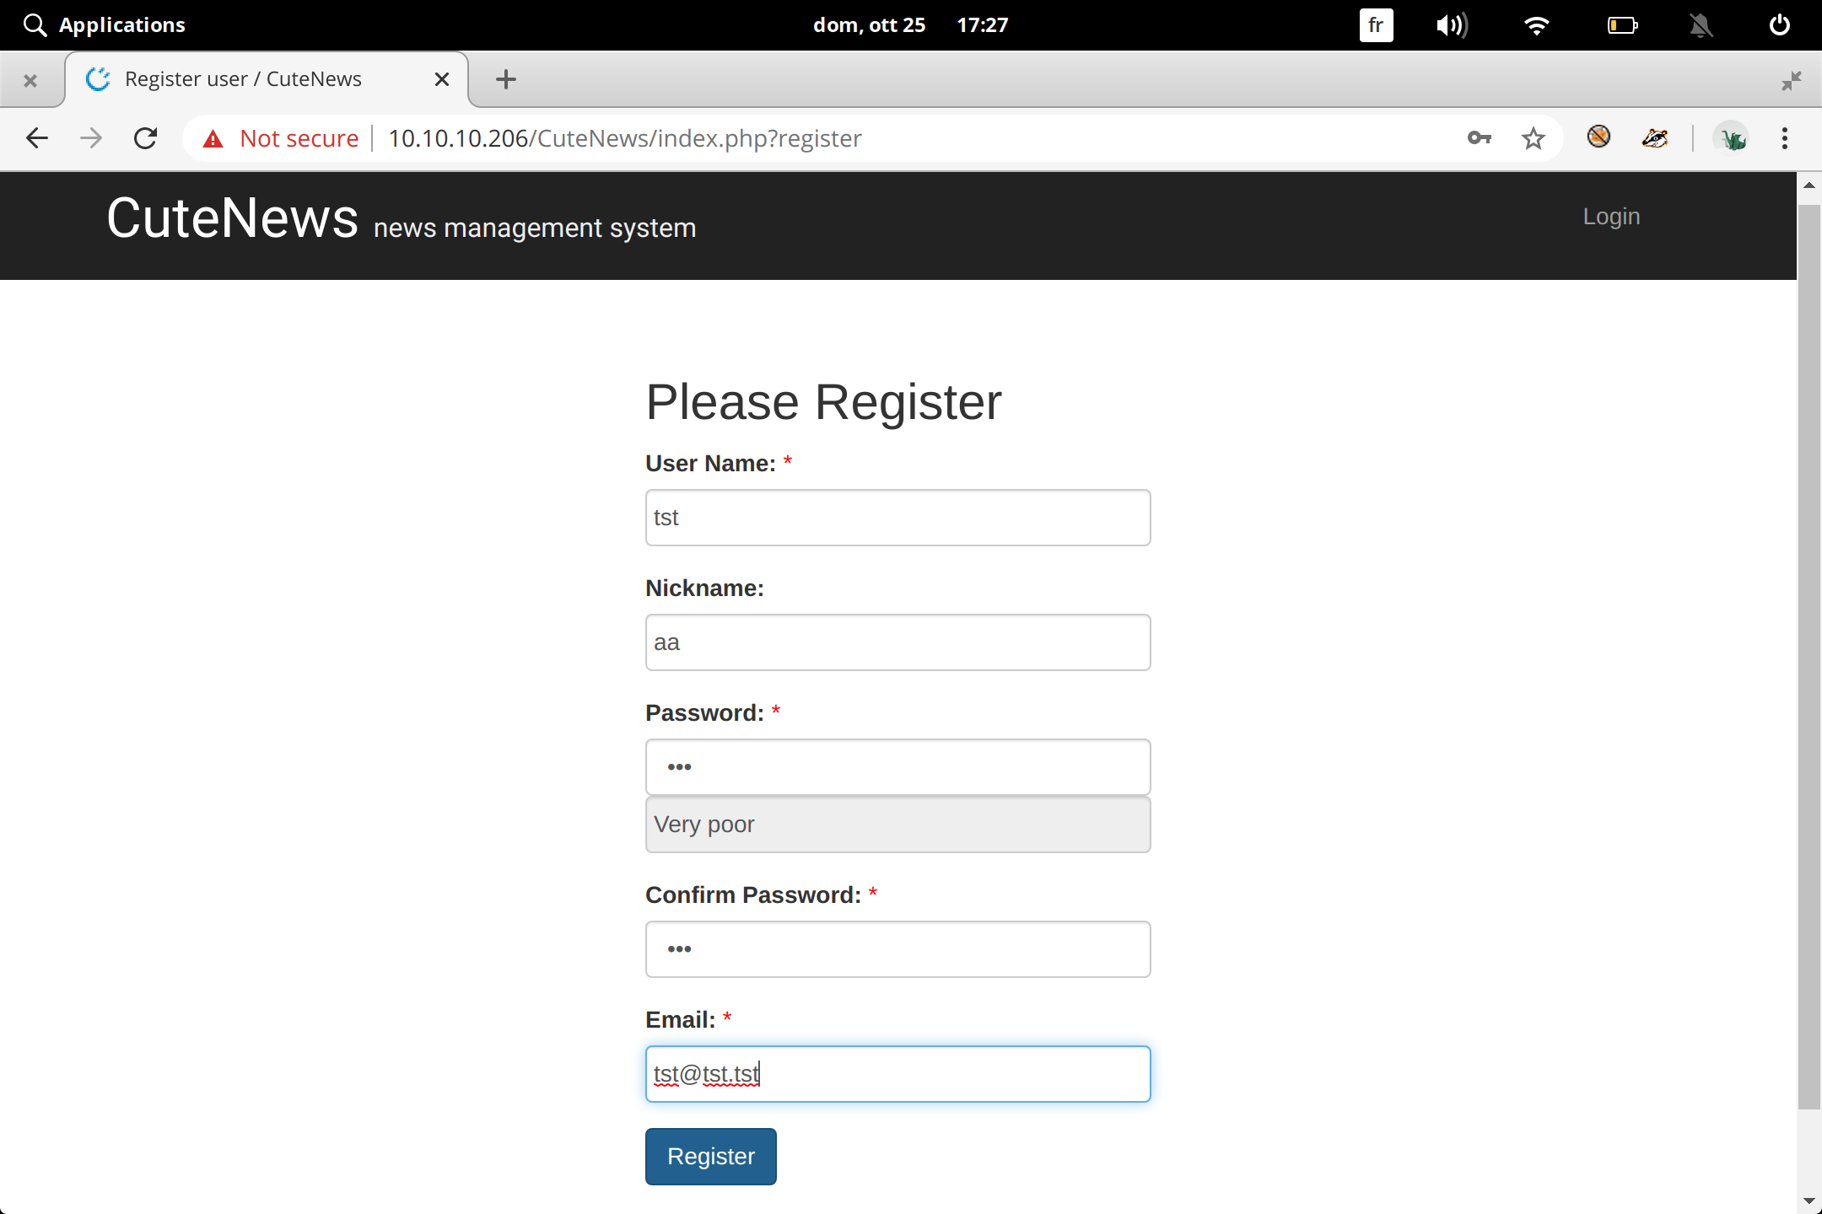Select the Register user / CuteNews tab

(x=243, y=79)
